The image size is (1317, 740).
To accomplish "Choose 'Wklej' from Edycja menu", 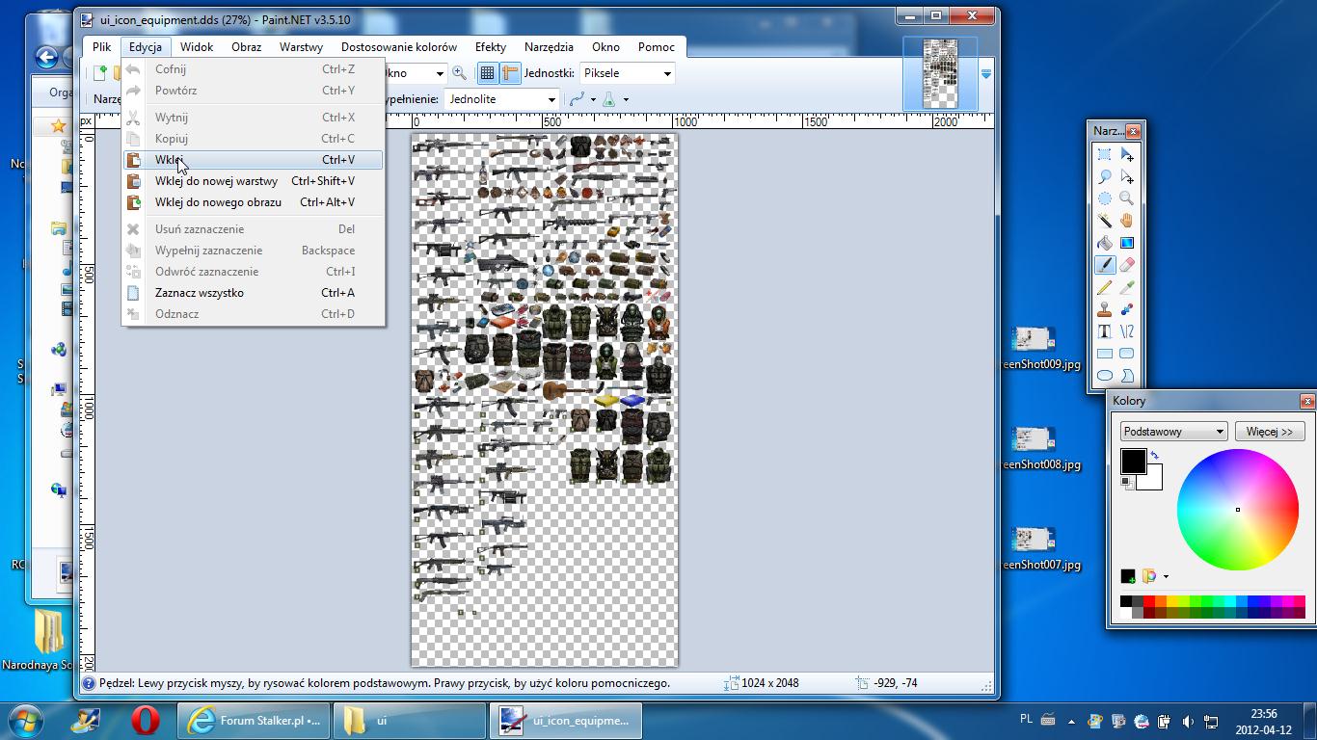I will tap(254, 160).
